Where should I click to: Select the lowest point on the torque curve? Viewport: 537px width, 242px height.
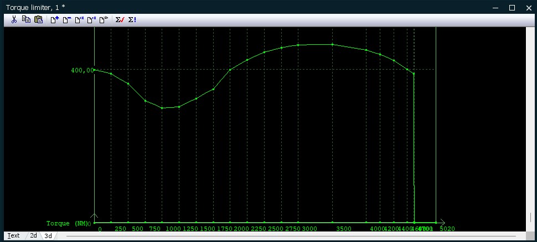tap(162, 108)
